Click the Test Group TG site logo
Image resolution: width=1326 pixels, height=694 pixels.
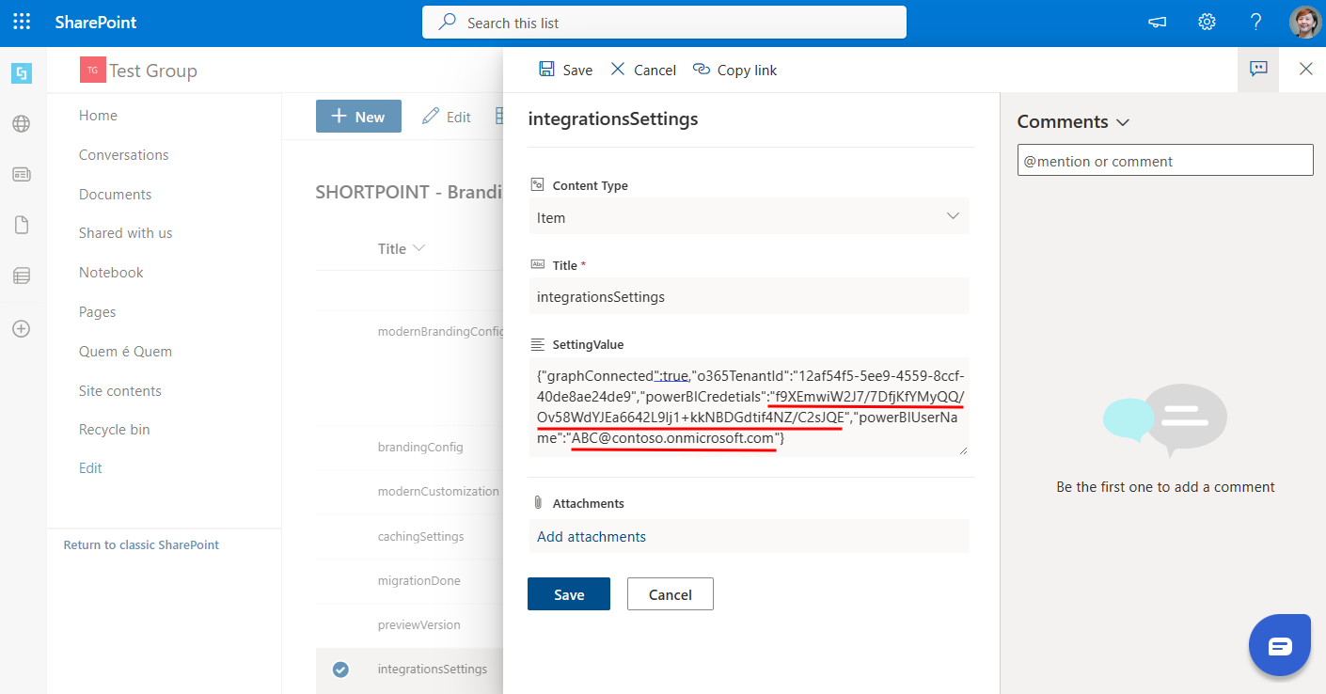(x=92, y=71)
